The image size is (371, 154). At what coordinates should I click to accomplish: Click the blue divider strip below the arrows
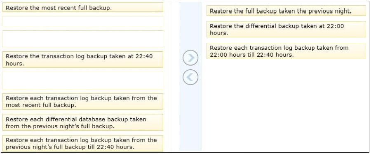[x=190, y=118]
